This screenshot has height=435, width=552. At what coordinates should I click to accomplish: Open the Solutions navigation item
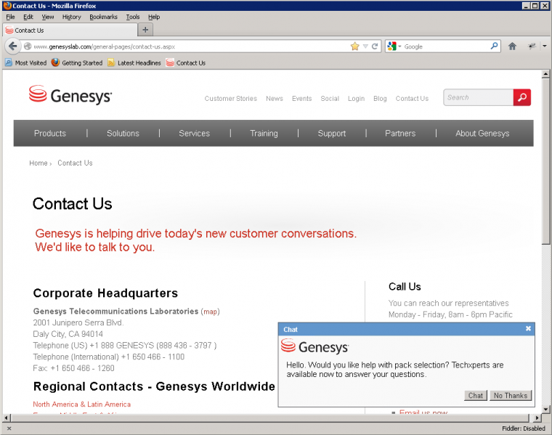123,133
